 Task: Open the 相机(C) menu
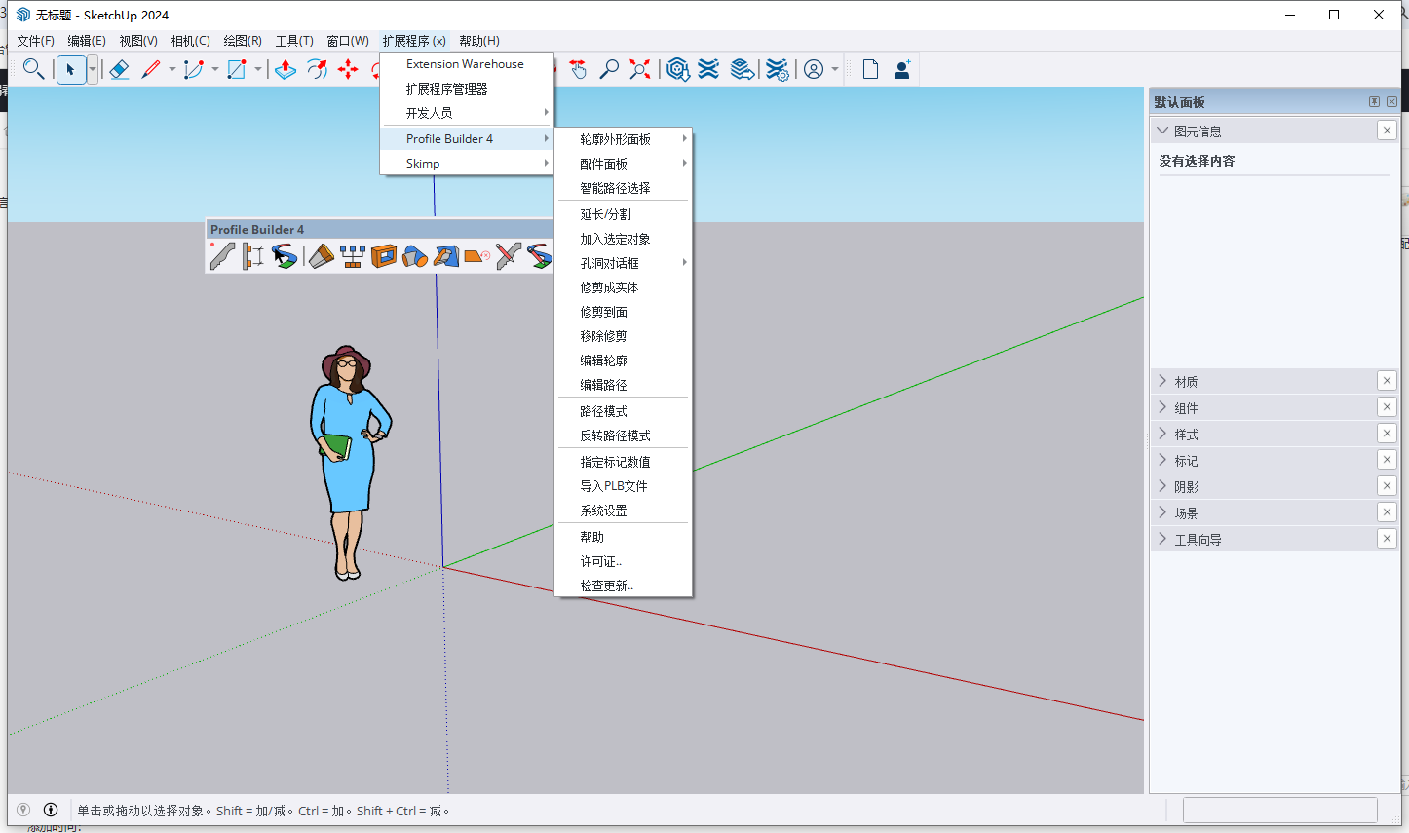pyautogui.click(x=190, y=41)
